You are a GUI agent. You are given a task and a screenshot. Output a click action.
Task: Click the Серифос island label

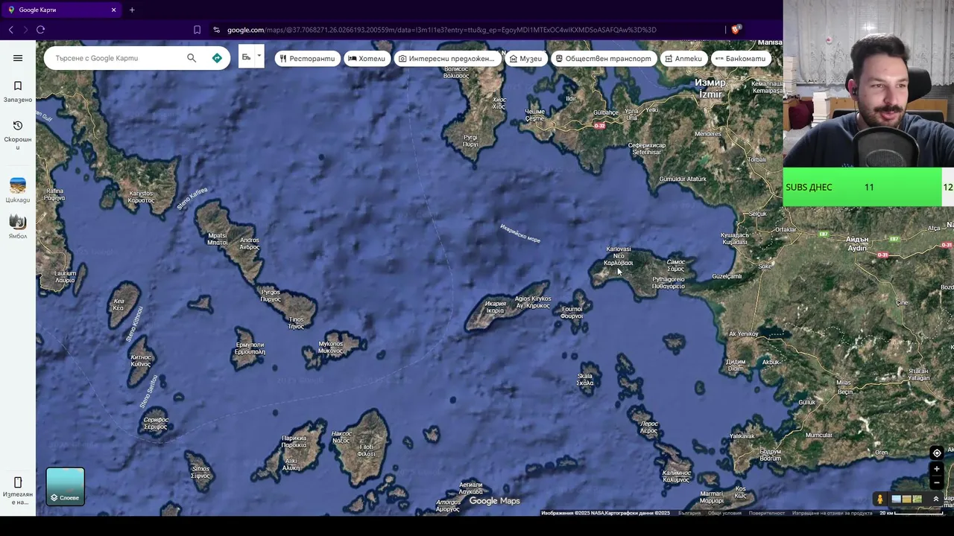[156, 423]
